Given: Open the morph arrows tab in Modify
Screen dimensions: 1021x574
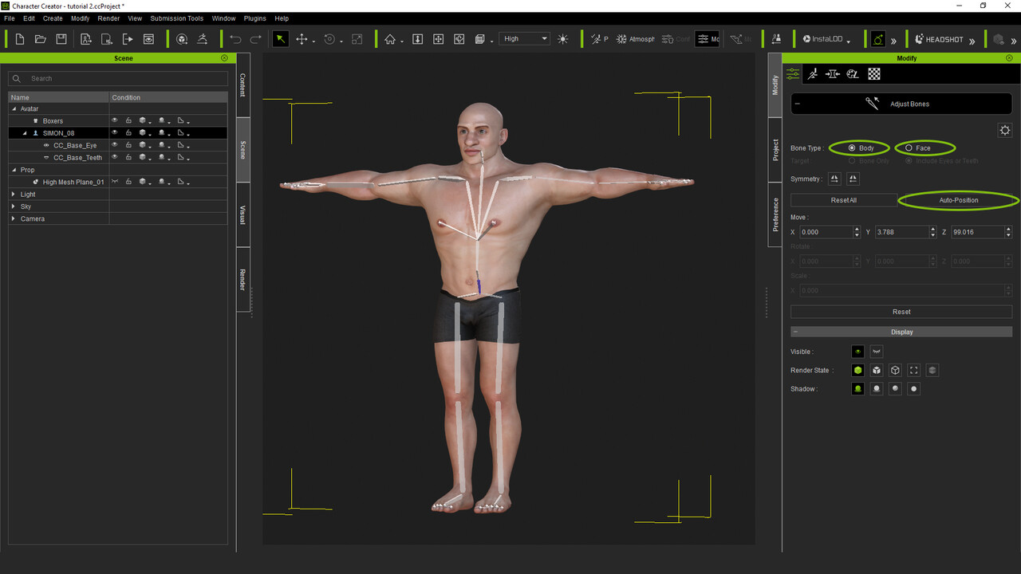Looking at the screenshot, I should (833, 73).
